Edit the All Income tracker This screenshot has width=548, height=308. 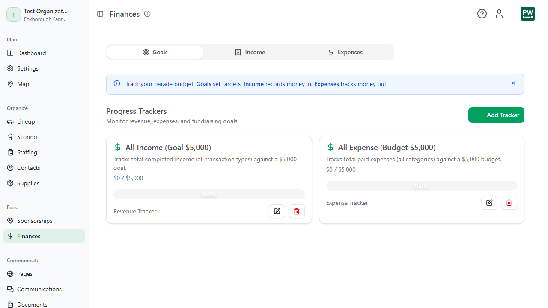[277, 211]
